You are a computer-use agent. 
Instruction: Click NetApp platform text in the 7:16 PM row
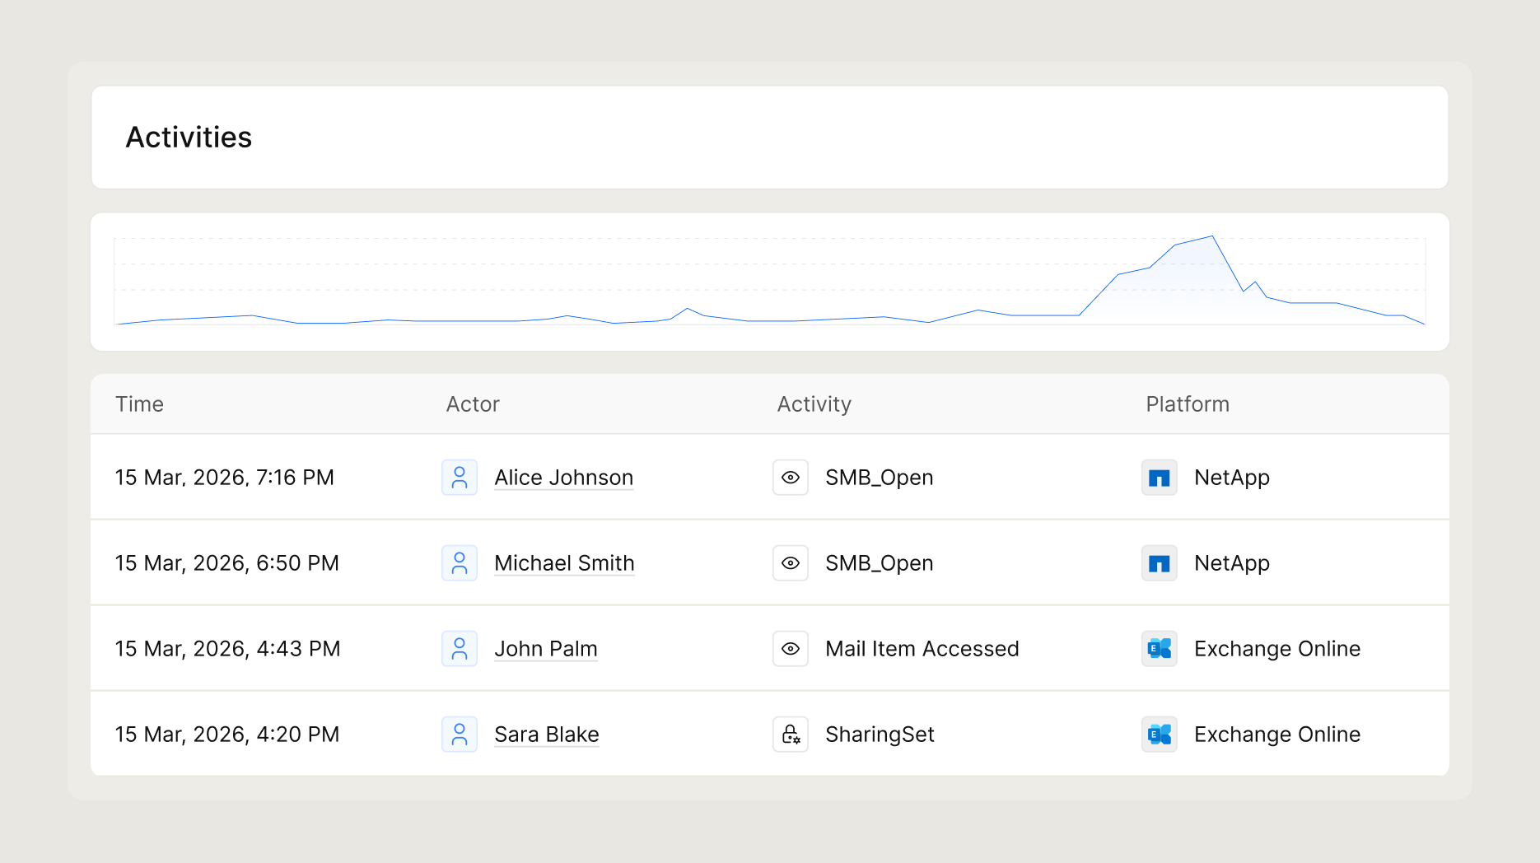pos(1232,478)
